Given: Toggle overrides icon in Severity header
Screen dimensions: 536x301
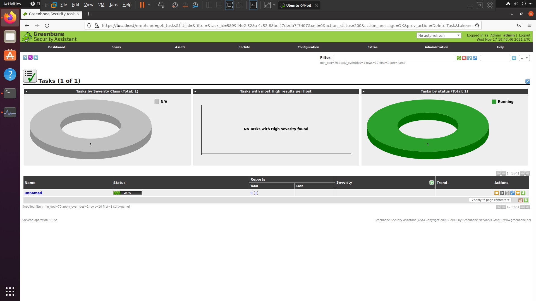Looking at the screenshot, I should [x=431, y=183].
